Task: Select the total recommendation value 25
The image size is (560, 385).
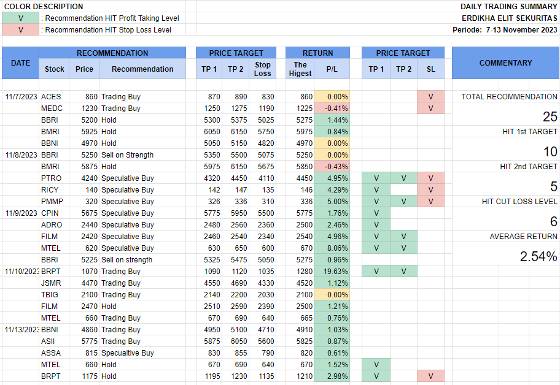Action: 550,117
